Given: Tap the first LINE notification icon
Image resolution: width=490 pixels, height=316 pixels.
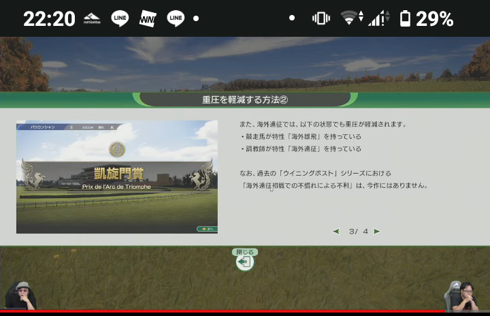Looking at the screenshot, I should click(x=120, y=18).
